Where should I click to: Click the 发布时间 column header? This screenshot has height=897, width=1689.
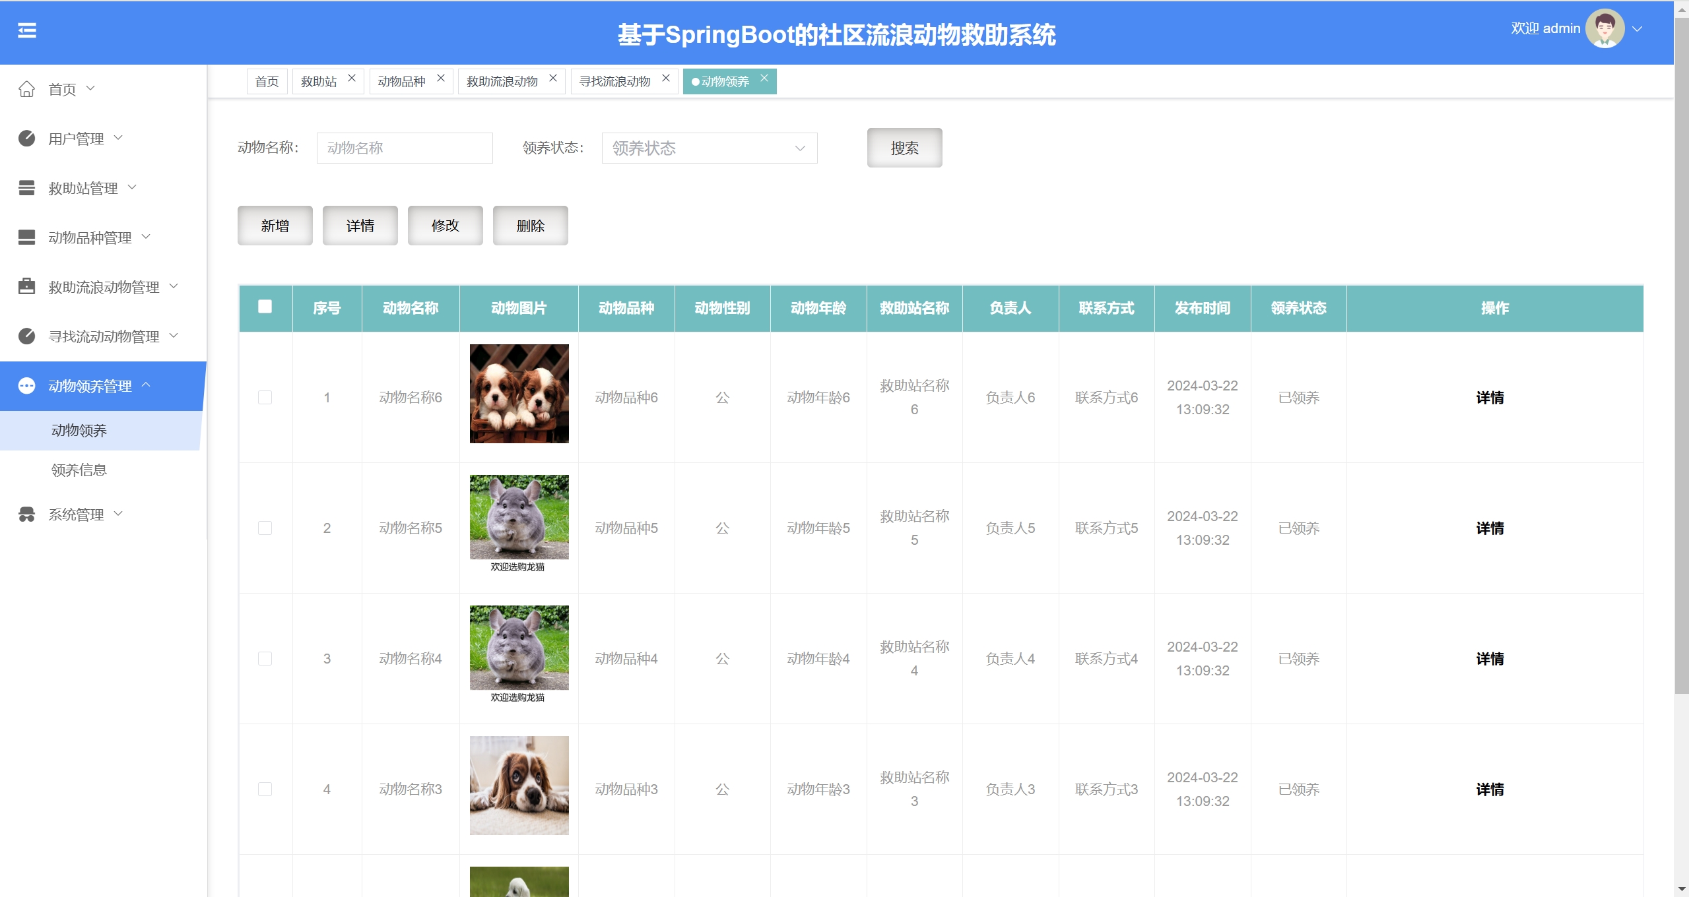[1203, 308]
